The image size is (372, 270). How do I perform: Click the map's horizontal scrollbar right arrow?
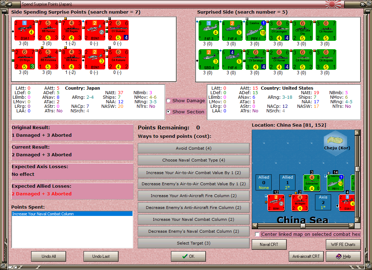coord(351,226)
